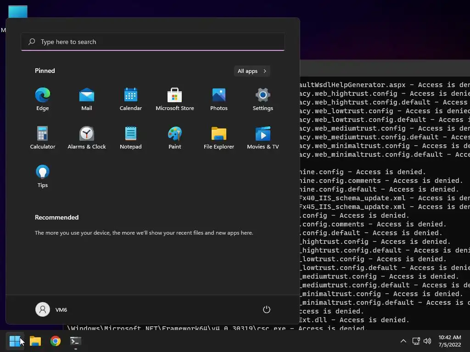Screen dimensions: 470x352
Task: Open File Explorer from the taskbar
Action: click(35, 341)
